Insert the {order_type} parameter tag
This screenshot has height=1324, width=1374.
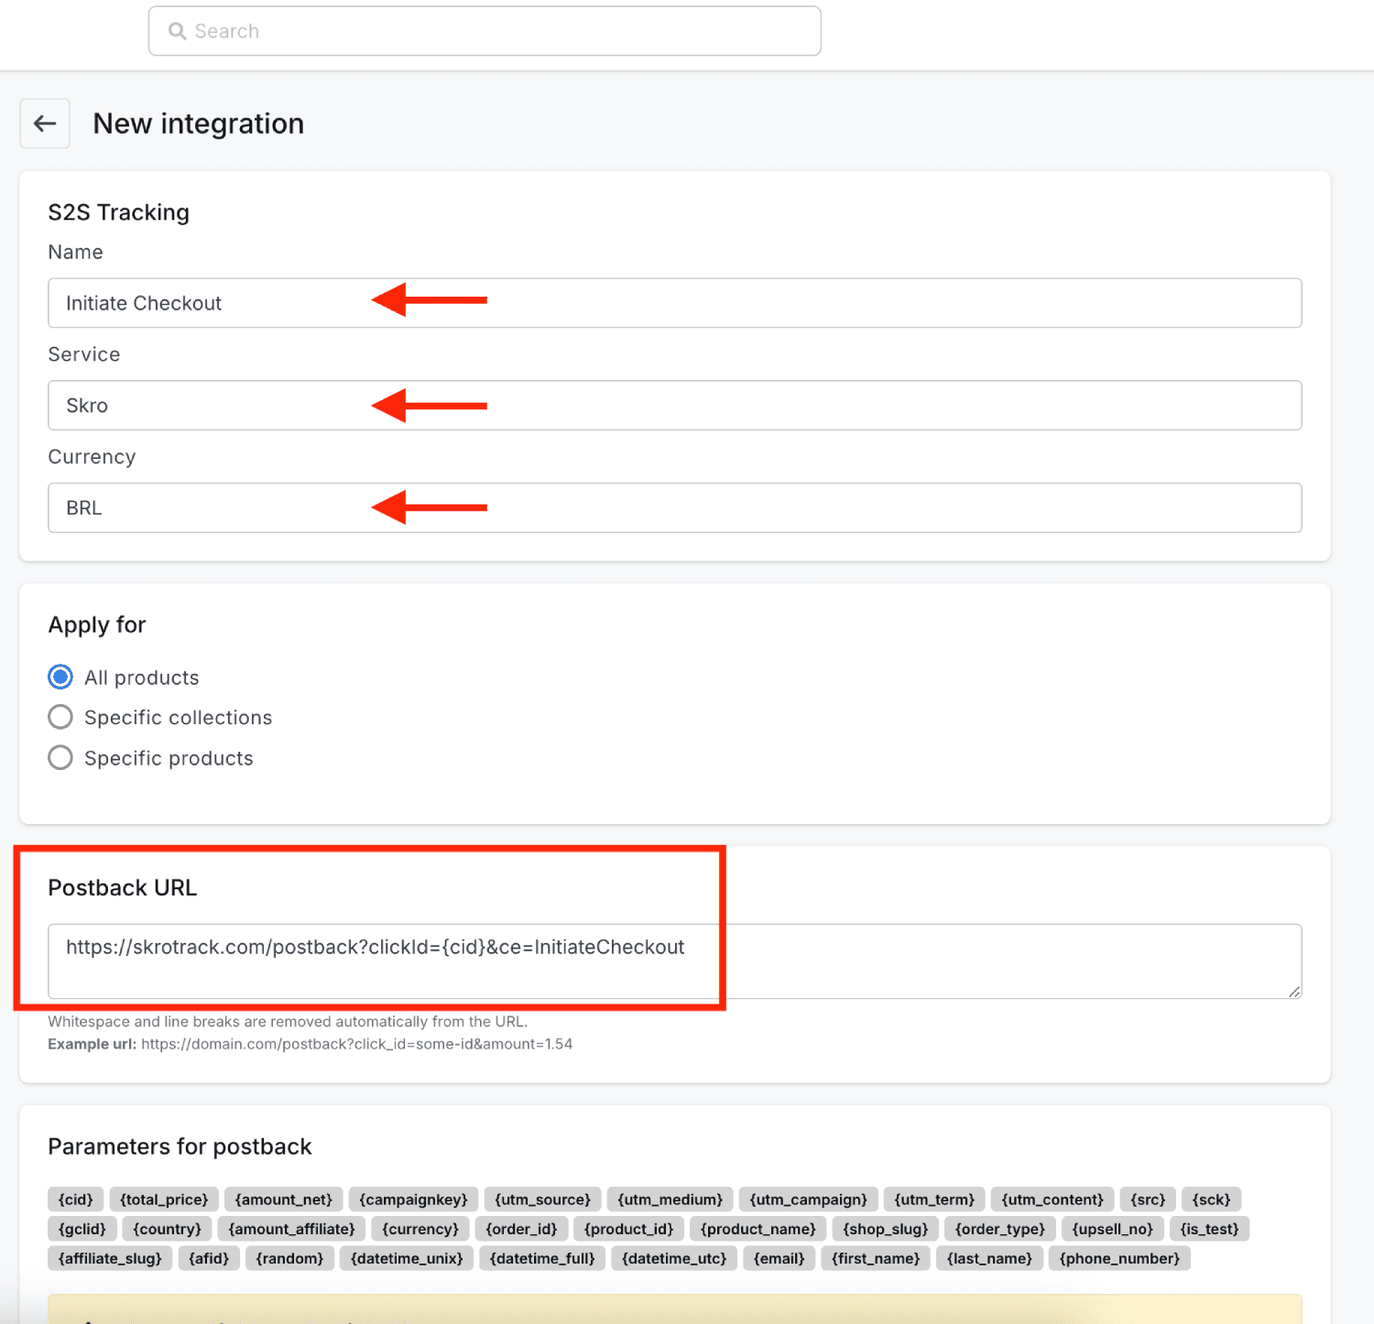(x=999, y=1229)
